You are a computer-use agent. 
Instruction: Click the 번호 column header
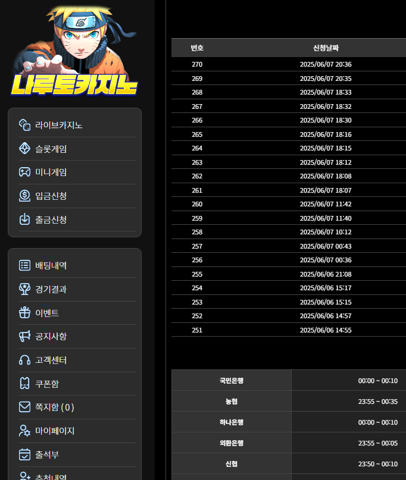(x=197, y=48)
